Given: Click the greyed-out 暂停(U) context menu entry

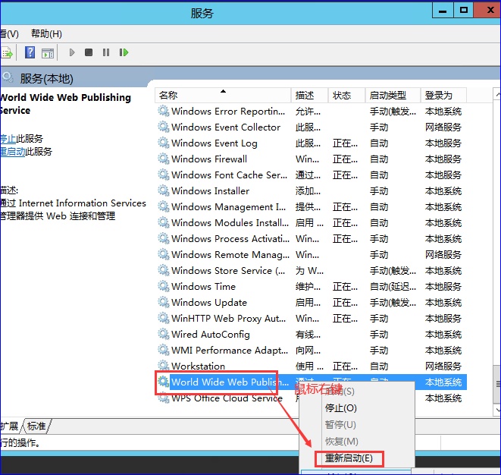Looking at the screenshot, I should [340, 424].
